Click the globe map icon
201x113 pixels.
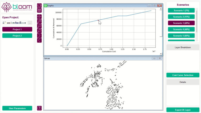39,6
